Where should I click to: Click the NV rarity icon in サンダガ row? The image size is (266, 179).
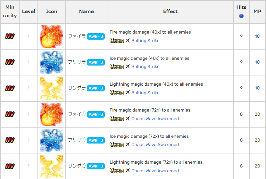(x=10, y=166)
